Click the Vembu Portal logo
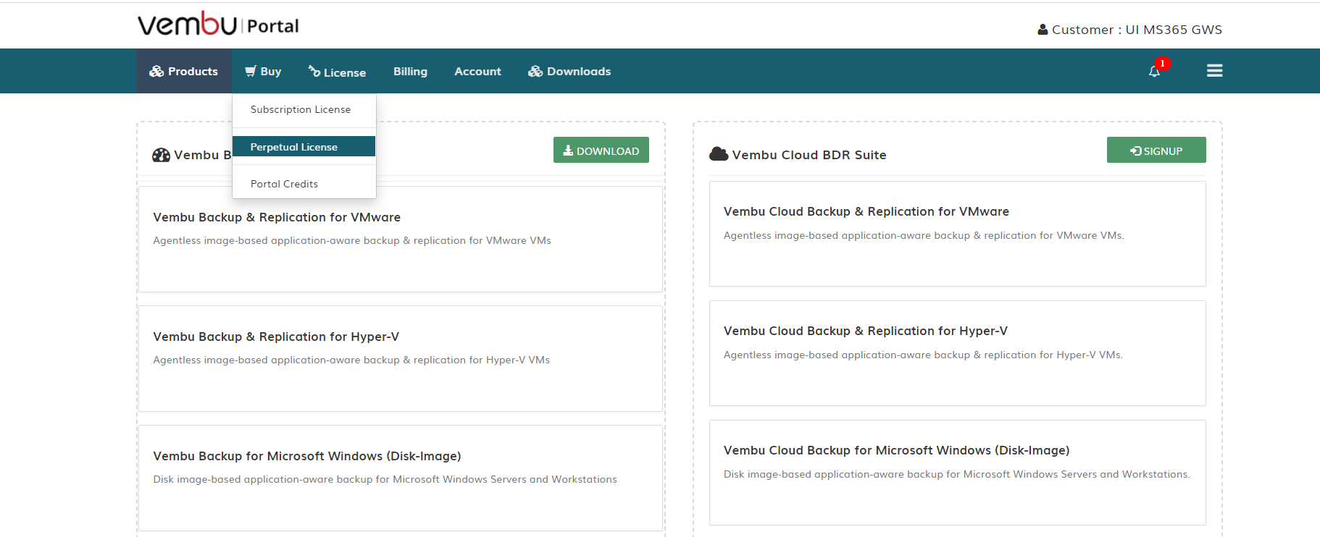 coord(218,25)
